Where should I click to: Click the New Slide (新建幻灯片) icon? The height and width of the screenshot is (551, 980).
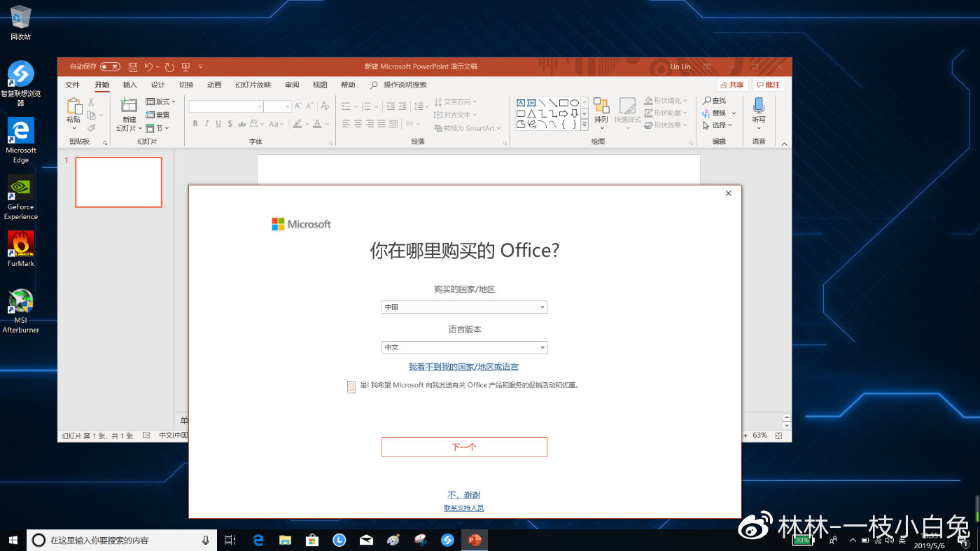click(129, 105)
